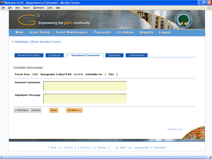Screen dimensions: 212x159
Task: Click the Firefox icon in title bar
Action: 2,3
